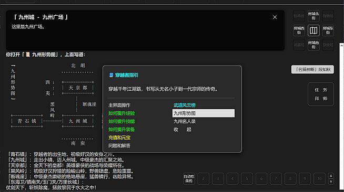Click quick slot number 8
This screenshot has width=344, height=192.
click(290, 178)
